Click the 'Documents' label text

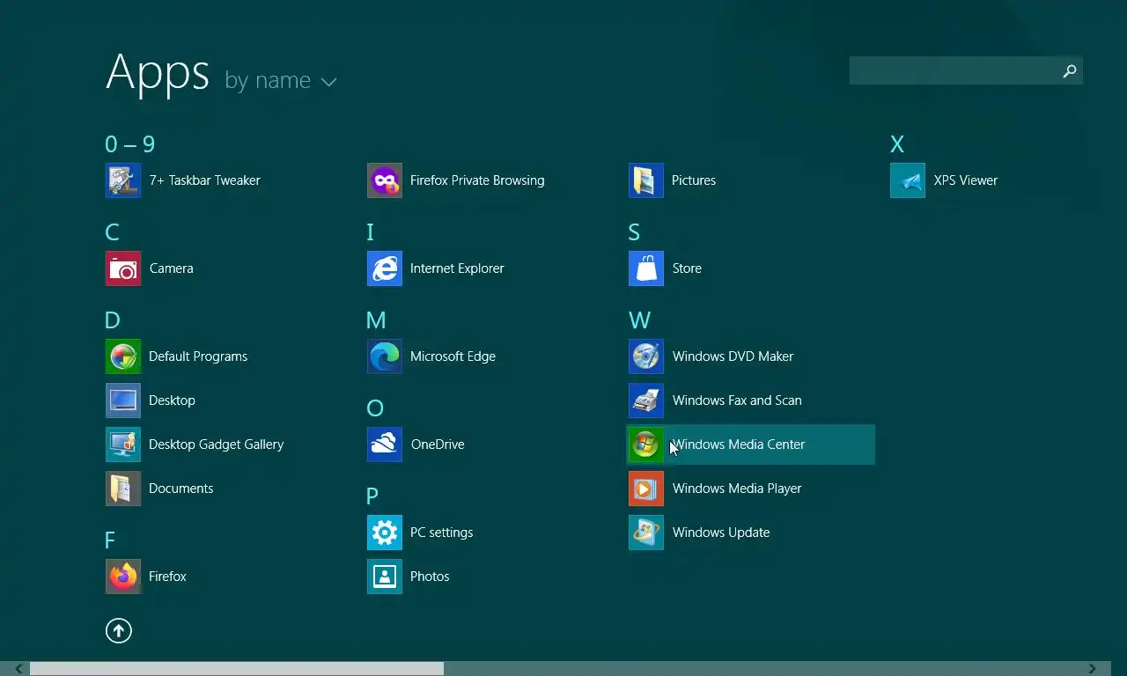(x=180, y=489)
